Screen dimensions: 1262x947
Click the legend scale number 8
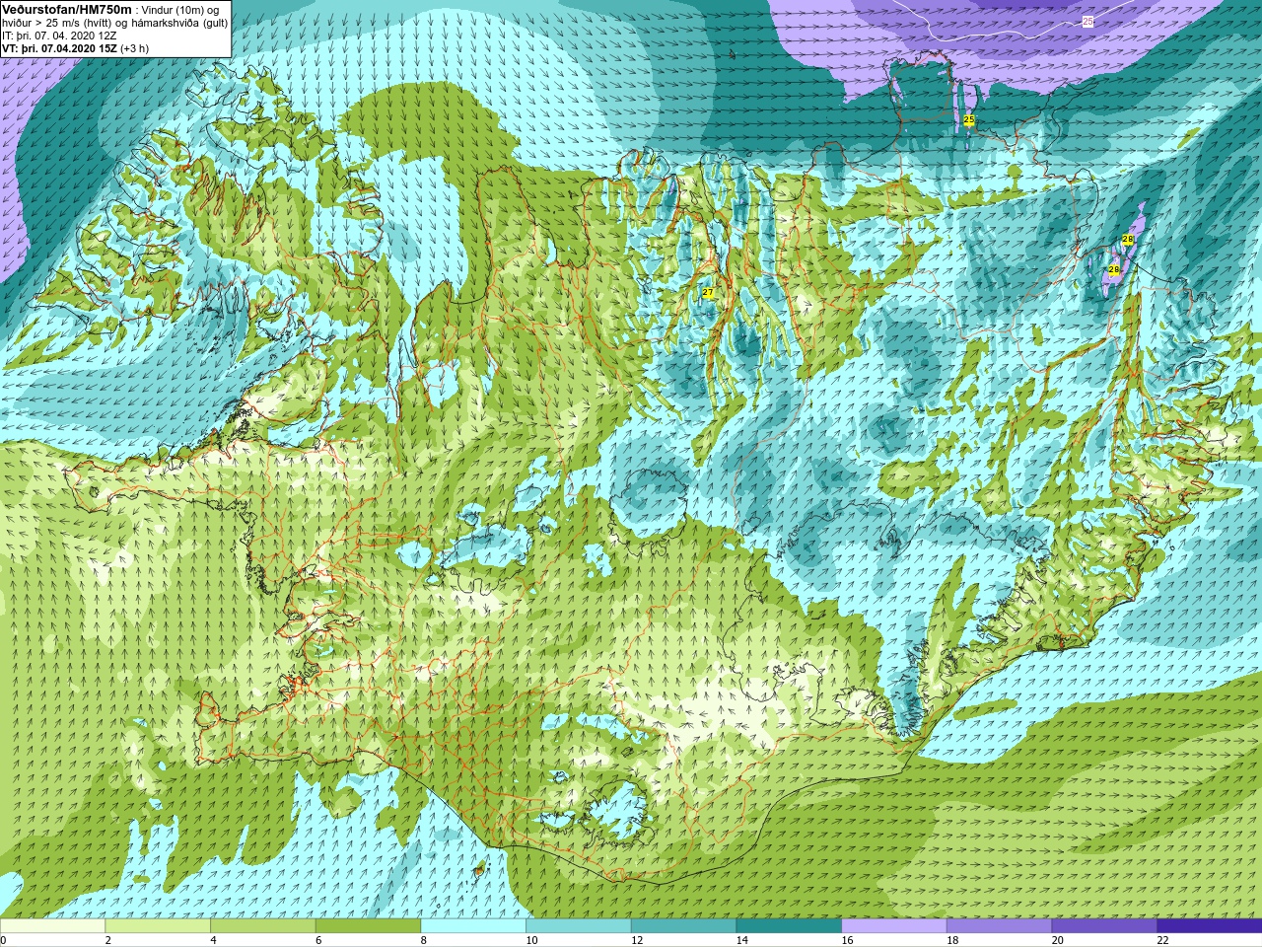424,940
